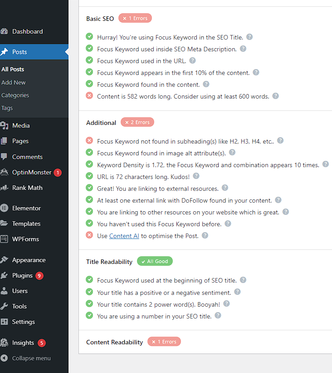
Task: Click the Posts pushpin icon
Action: pyautogui.click(x=4, y=52)
